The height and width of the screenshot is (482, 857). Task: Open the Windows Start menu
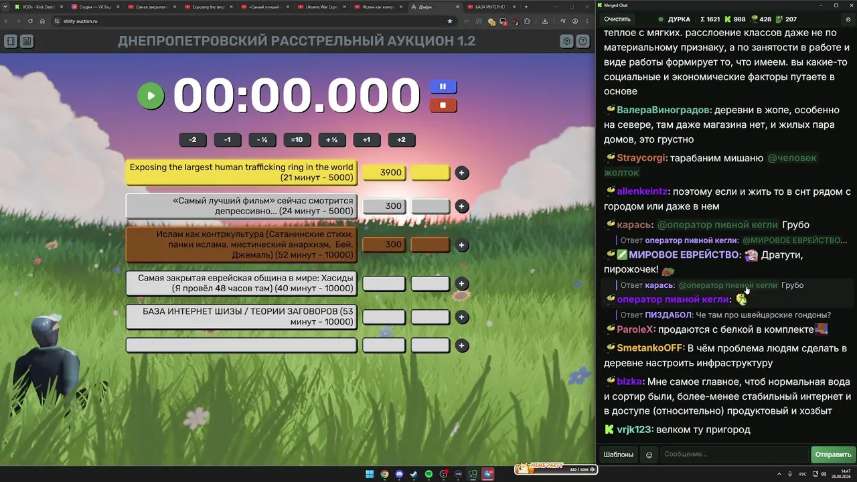370,475
